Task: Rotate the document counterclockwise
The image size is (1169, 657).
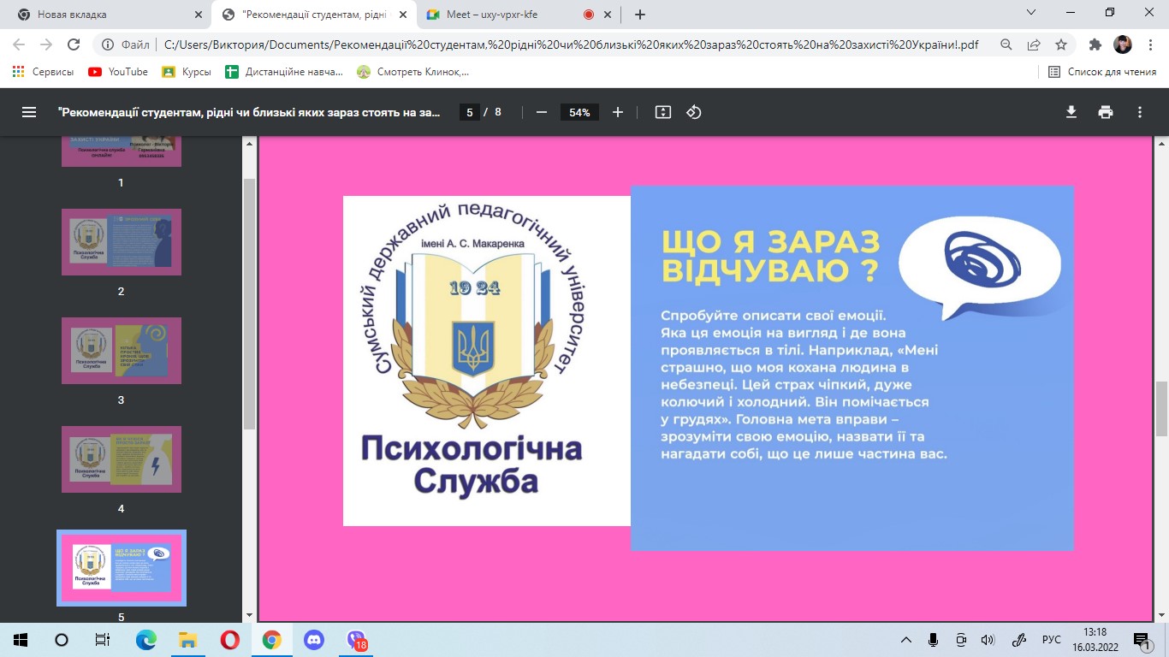Action: point(694,112)
